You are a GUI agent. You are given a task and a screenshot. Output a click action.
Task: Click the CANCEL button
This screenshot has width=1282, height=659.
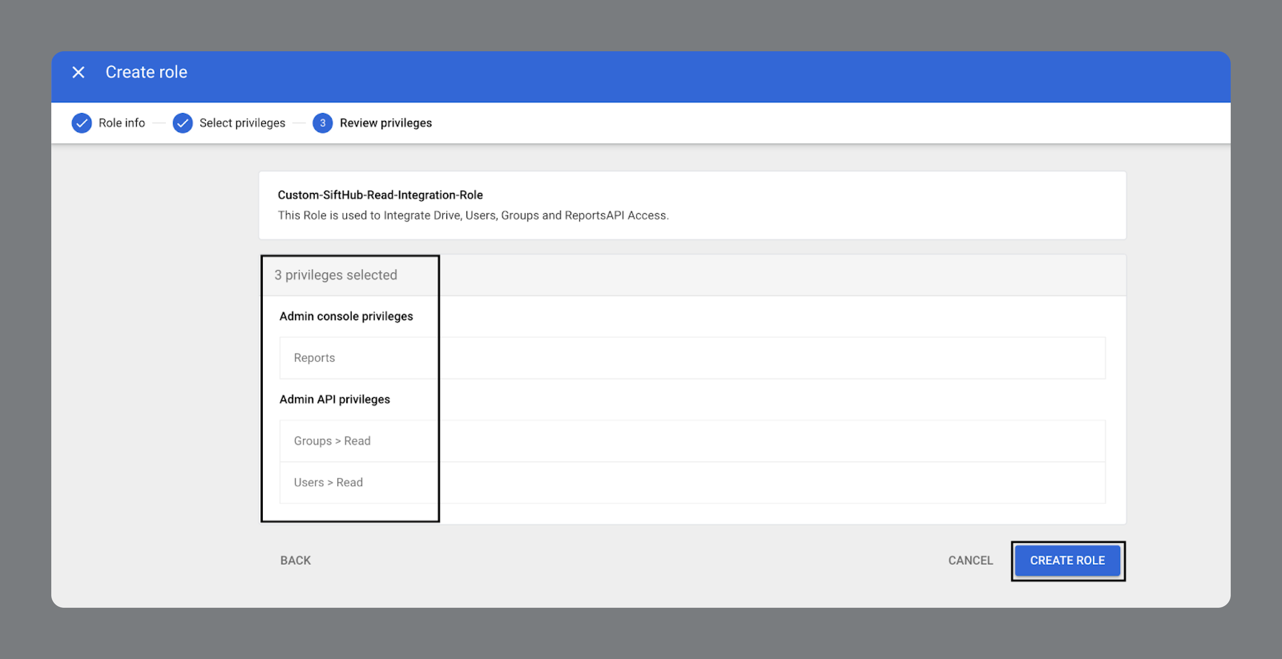point(970,561)
